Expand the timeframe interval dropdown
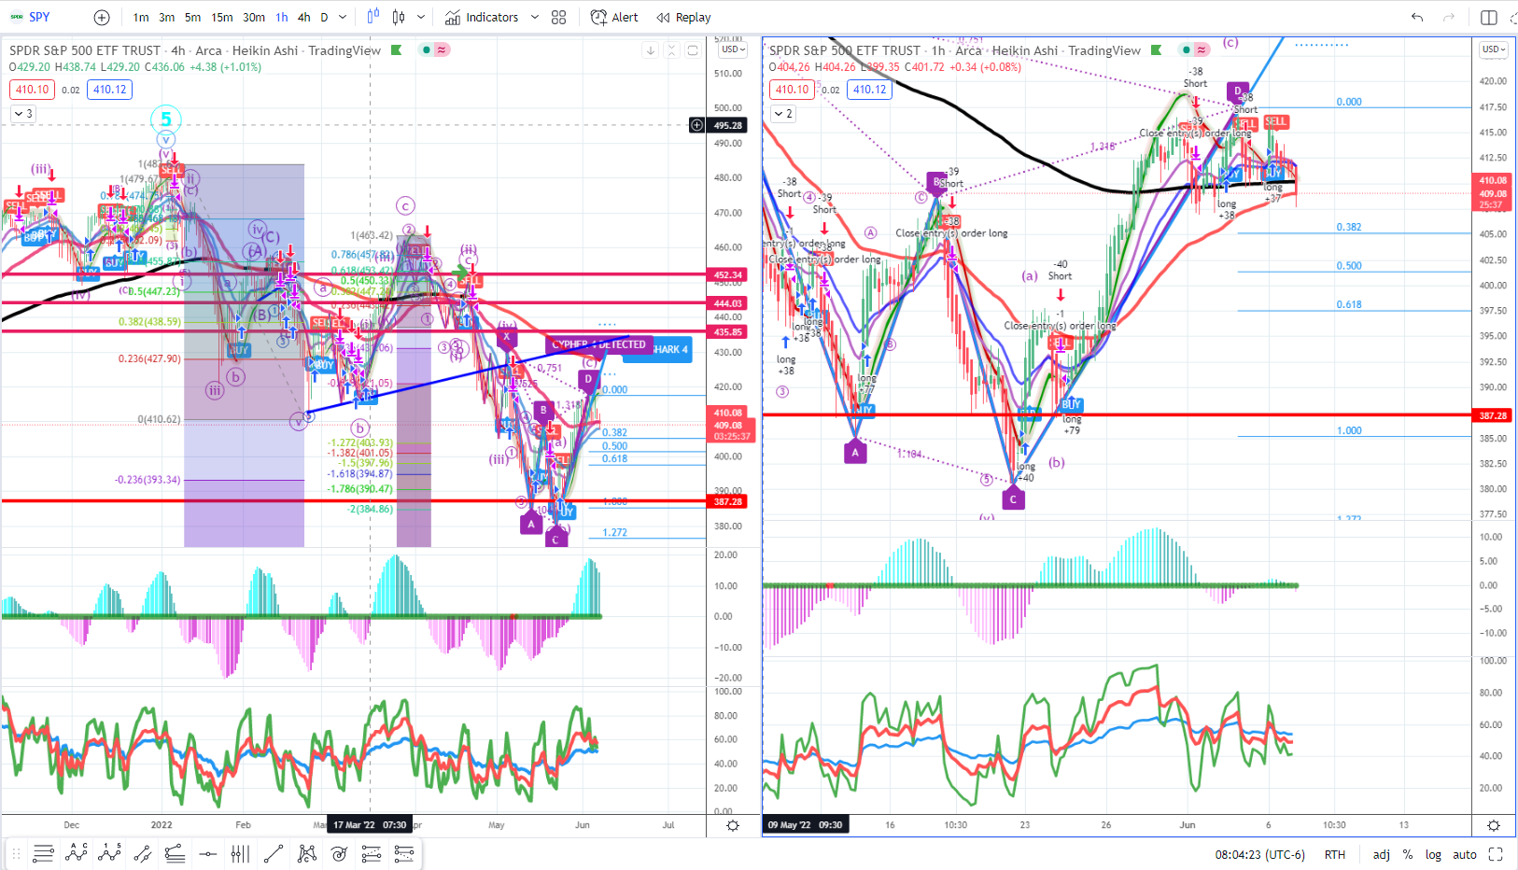 (x=343, y=17)
